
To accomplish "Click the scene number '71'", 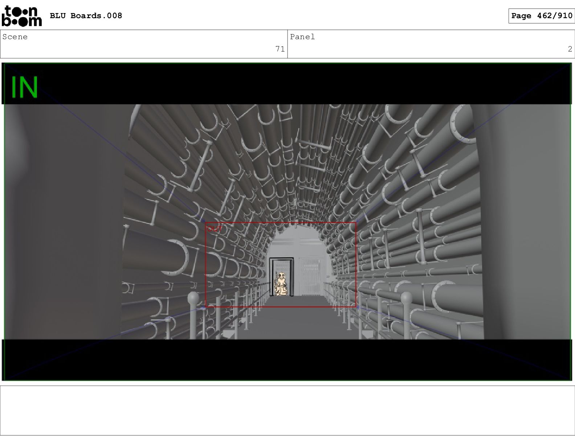I will [x=280, y=49].
